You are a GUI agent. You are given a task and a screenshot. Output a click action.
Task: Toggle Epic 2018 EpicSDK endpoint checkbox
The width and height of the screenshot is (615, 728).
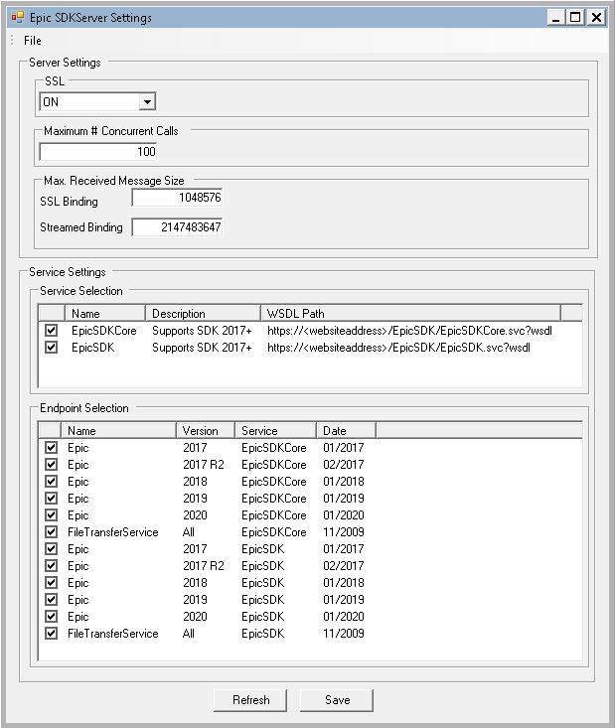(x=51, y=583)
